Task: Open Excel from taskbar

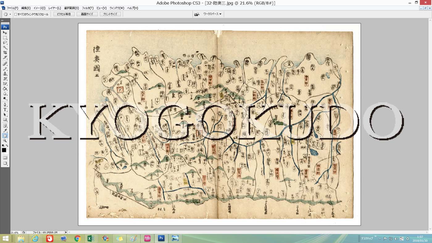Action: [91, 238]
